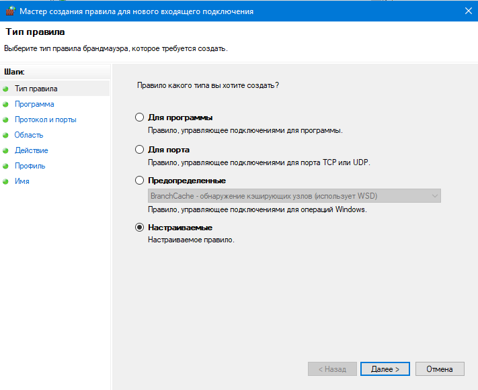Click the green bullet beside Область step
Image resolution: width=478 pixels, height=390 pixels.
click(x=6, y=135)
